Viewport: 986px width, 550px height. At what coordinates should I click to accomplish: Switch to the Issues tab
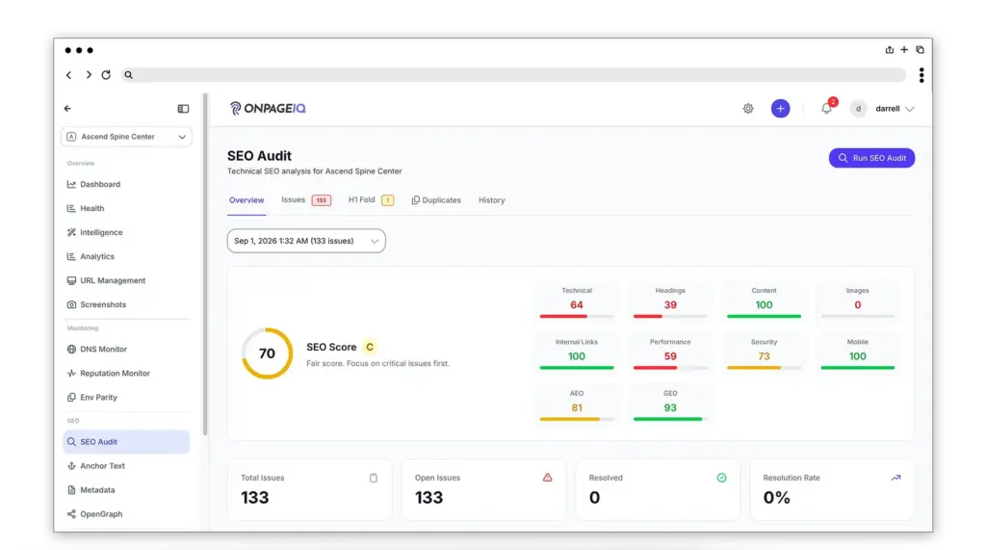(305, 200)
